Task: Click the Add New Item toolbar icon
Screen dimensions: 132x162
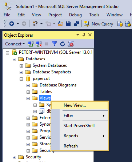Action: coord(48,24)
